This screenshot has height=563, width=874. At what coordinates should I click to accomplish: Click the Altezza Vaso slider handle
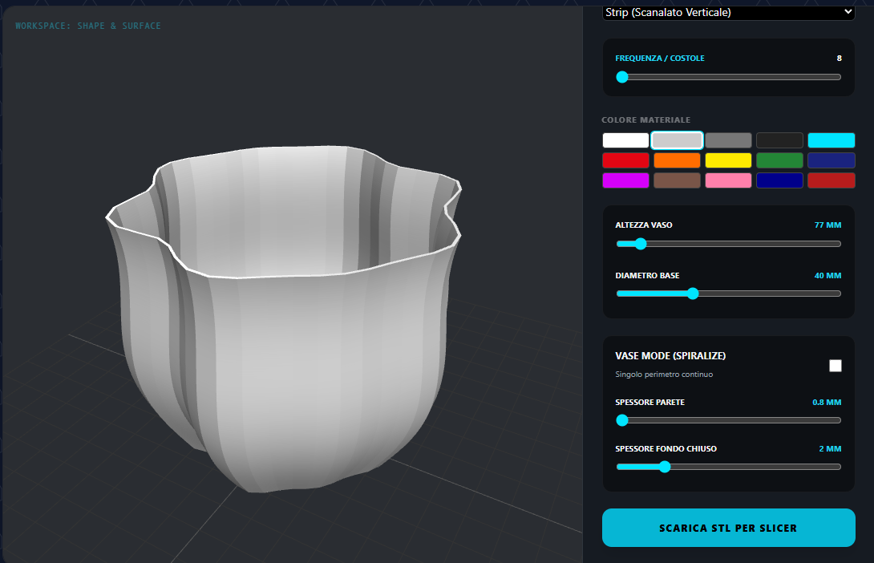point(641,244)
